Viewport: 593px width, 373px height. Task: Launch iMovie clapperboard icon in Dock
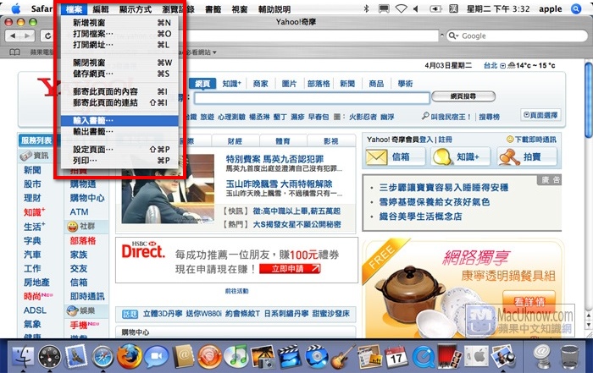[290, 357]
